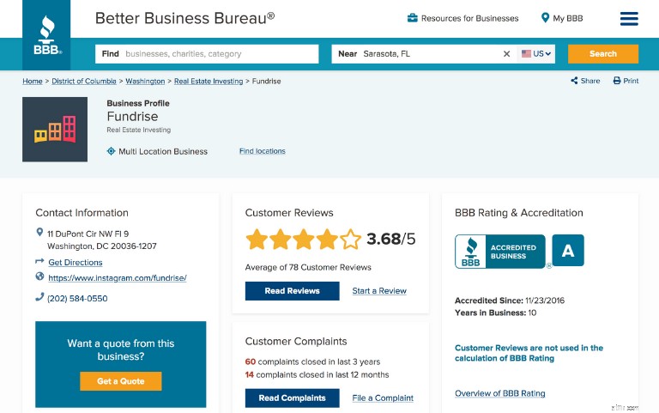Visit the Fundrise Instagram URL
659x413 pixels.
click(x=118, y=278)
